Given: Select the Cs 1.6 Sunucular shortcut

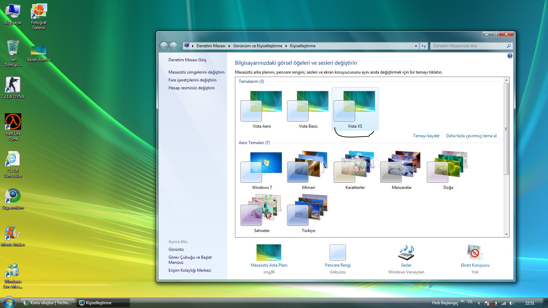Looking at the screenshot, I should click(13, 164).
